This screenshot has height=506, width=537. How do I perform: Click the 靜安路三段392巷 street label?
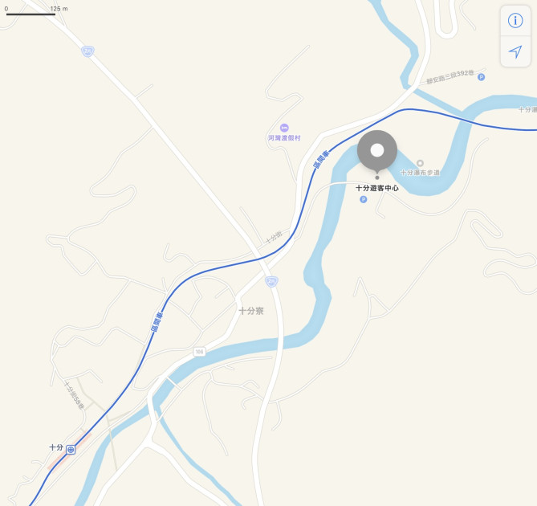[450, 77]
